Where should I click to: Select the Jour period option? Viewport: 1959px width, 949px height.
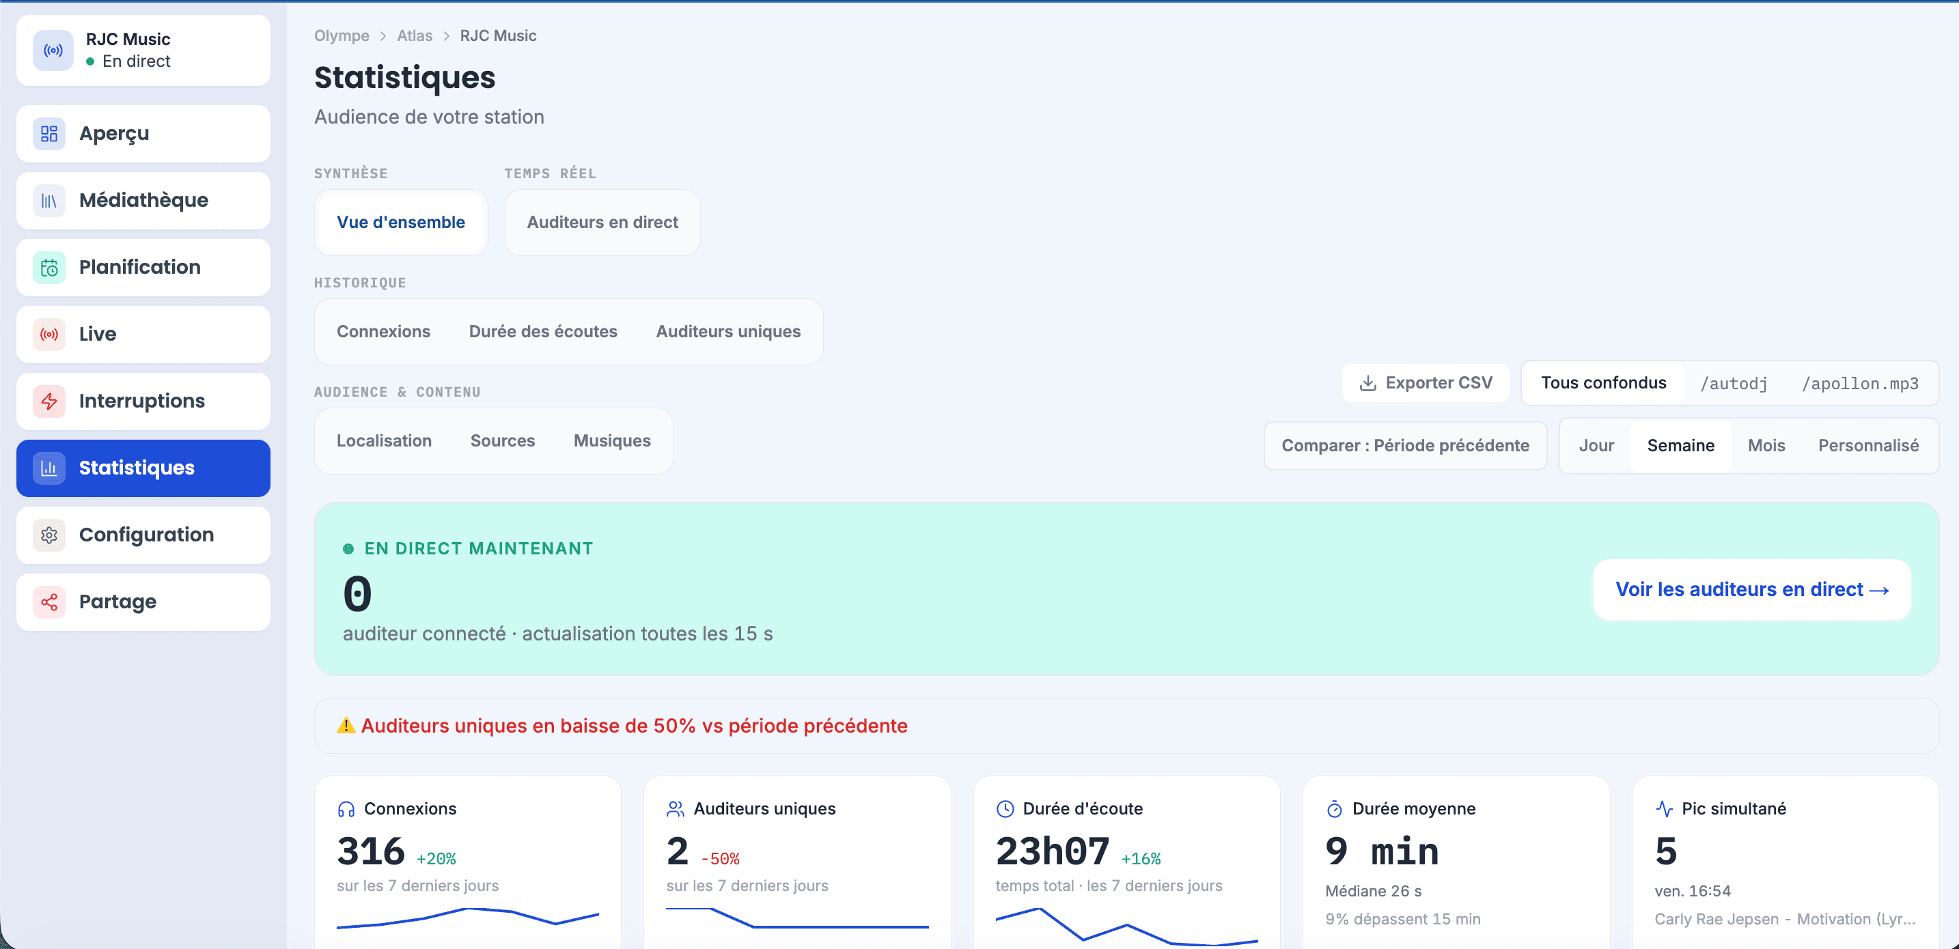1596,446
